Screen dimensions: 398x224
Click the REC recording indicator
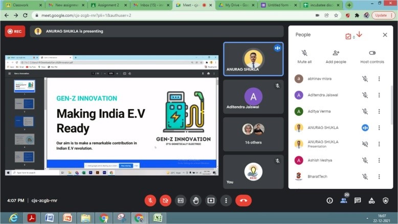click(15, 32)
